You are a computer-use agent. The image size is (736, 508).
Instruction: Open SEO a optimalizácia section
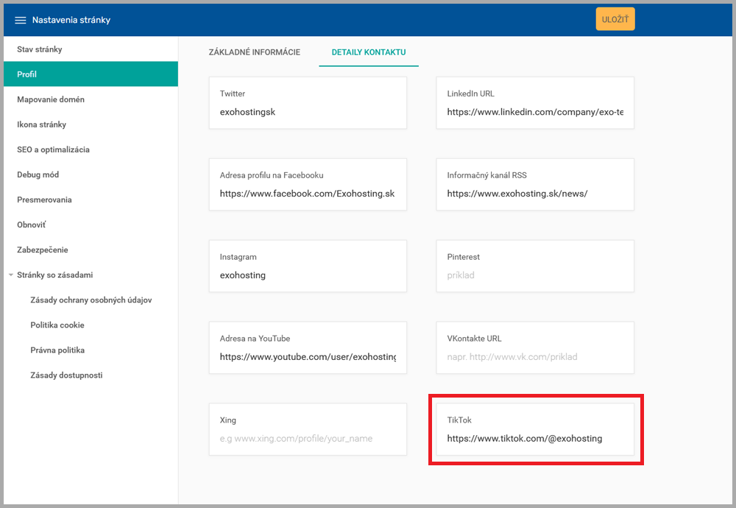click(53, 149)
